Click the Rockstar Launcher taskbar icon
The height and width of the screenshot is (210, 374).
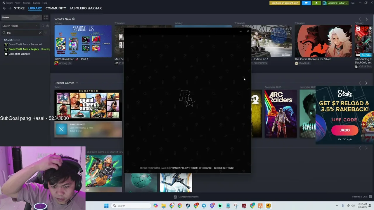(268, 206)
